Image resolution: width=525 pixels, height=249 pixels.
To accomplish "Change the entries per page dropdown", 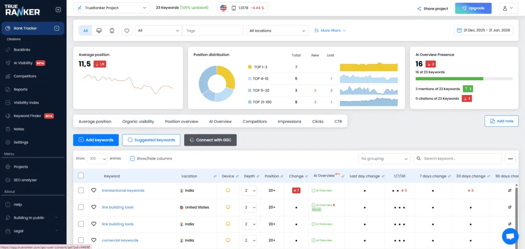I will 97,159.
